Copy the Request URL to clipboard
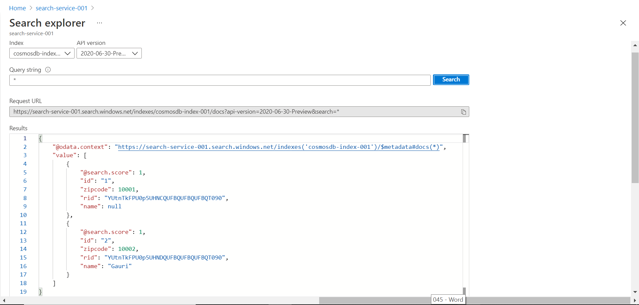Image resolution: width=639 pixels, height=305 pixels. [463, 112]
